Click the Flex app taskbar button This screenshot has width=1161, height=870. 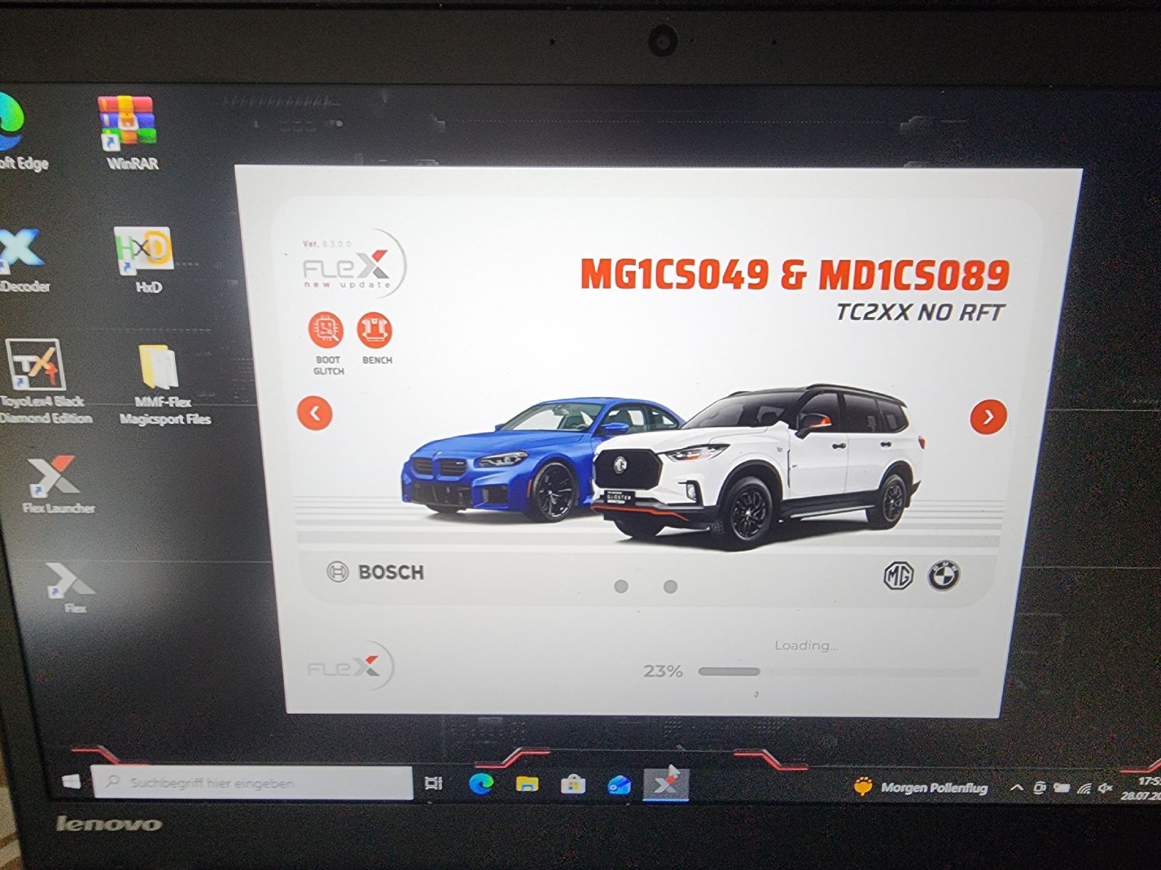tap(666, 784)
